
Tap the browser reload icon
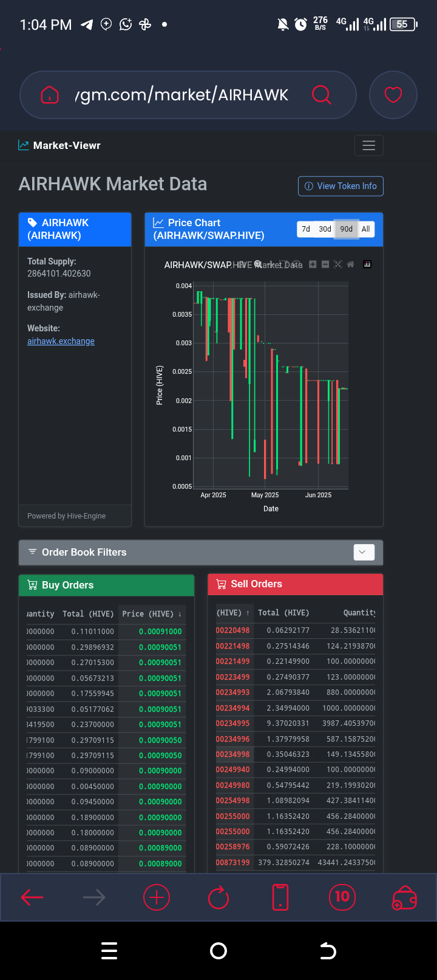pyautogui.click(x=218, y=897)
